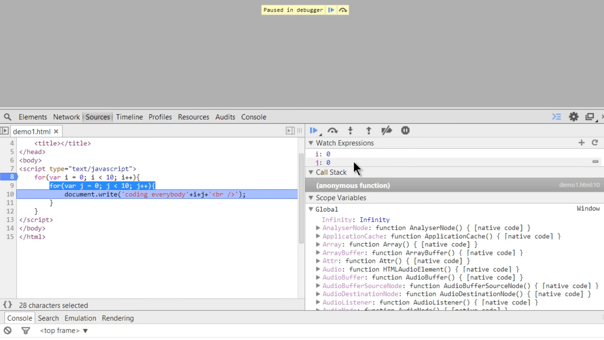Step into next function call

(350, 131)
